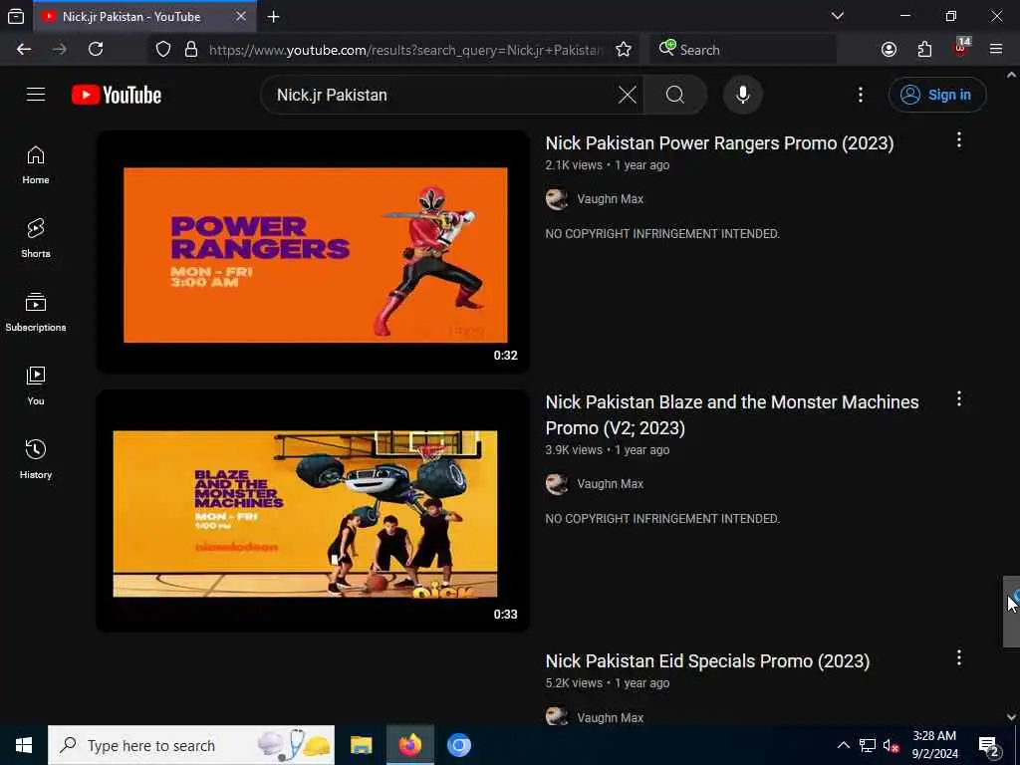Viewport: 1020px width, 765px height.
Task: Click Vaughn Max avatar under Power Rangers video
Action: (557, 199)
